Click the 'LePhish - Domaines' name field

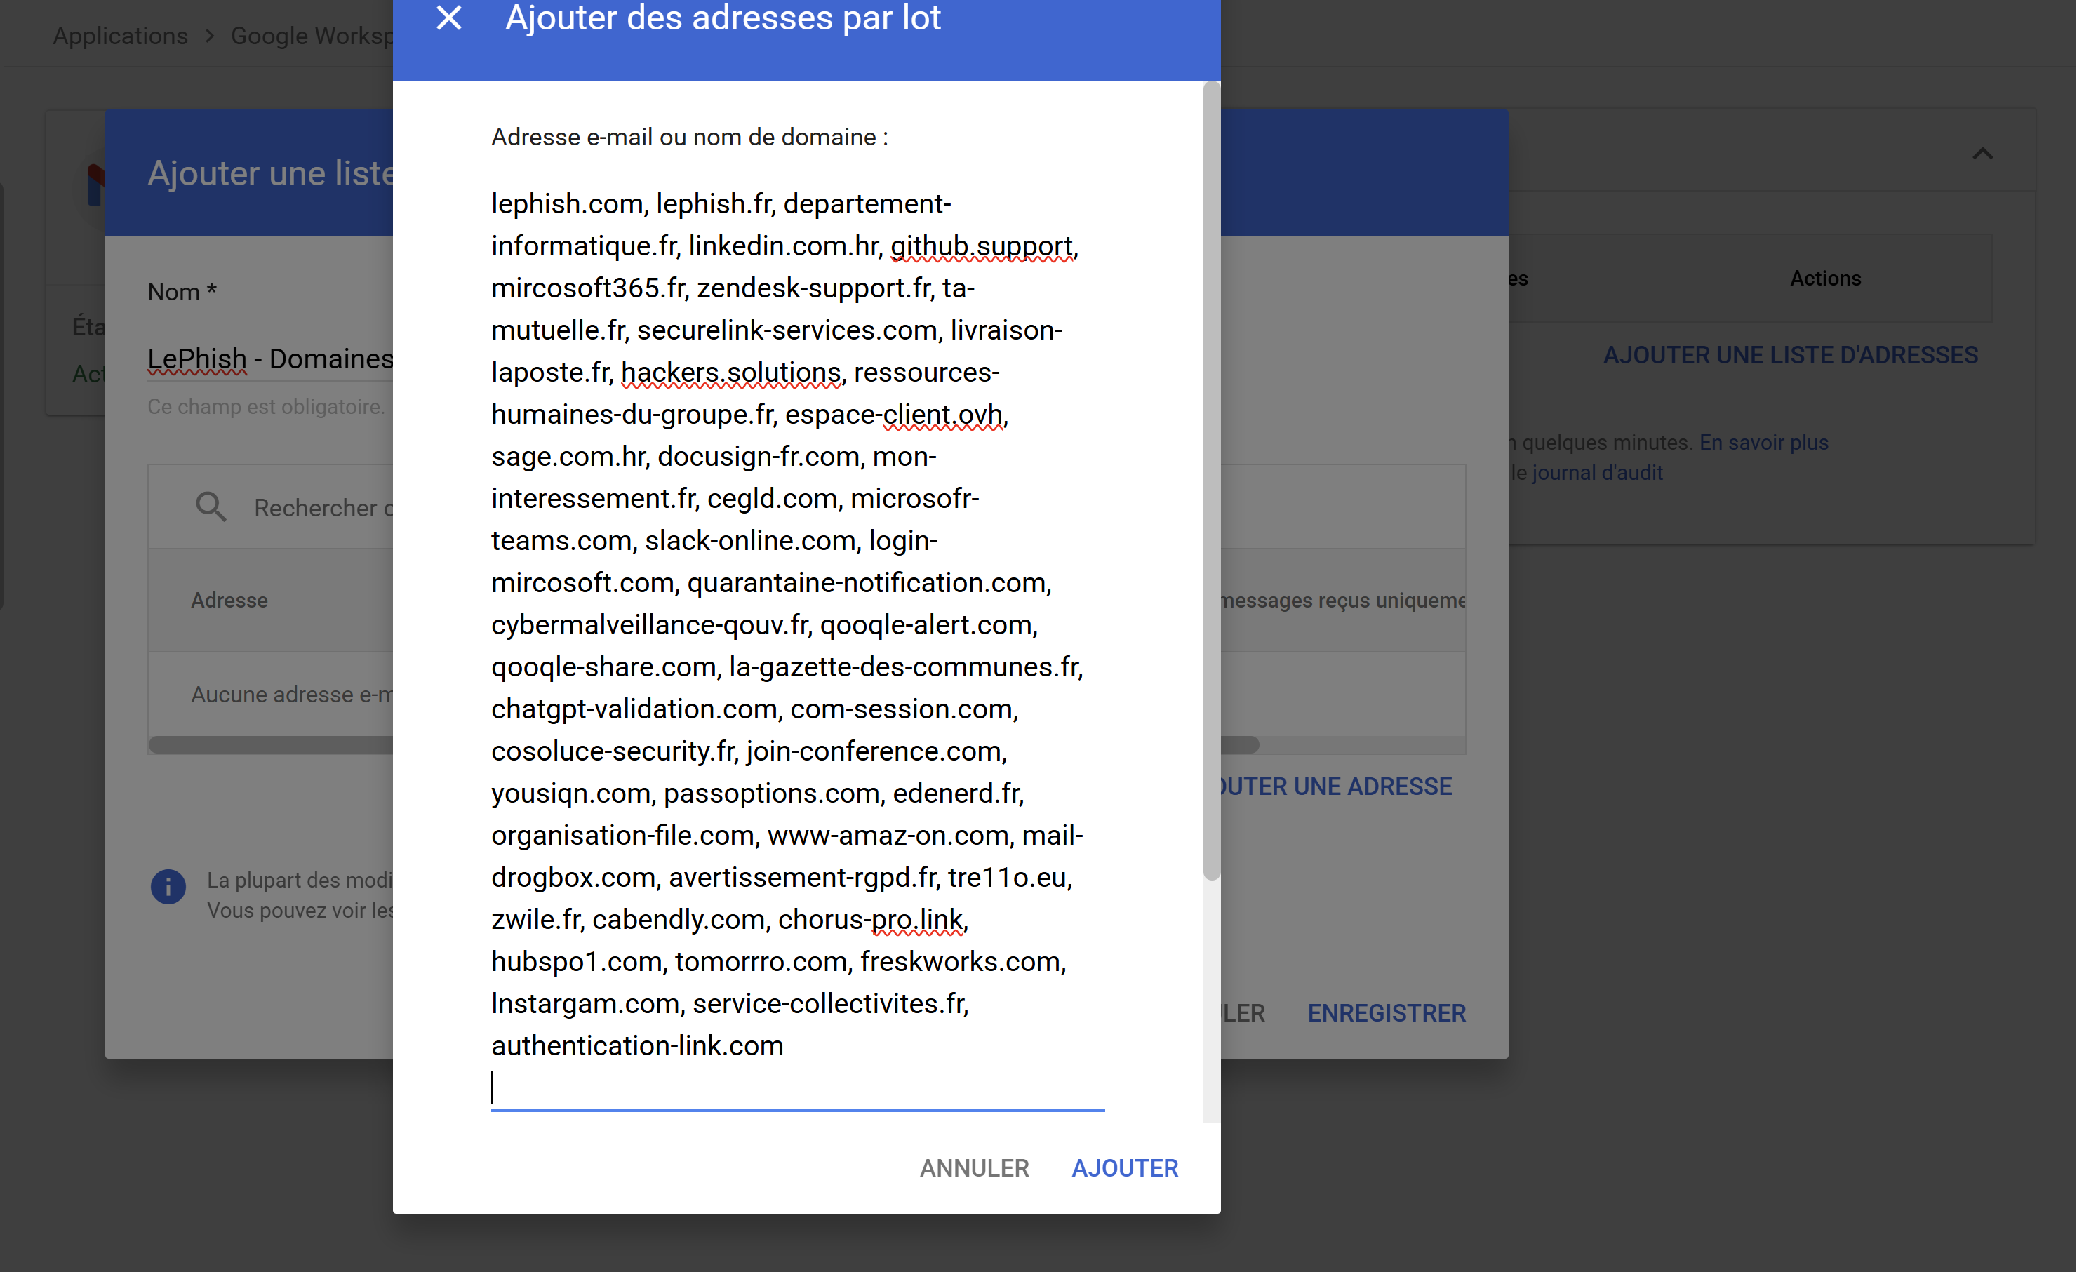pos(269,359)
